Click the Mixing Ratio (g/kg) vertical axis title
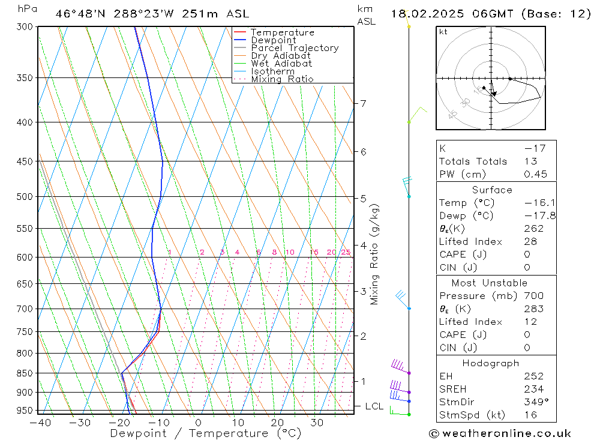 [x=374, y=255]
